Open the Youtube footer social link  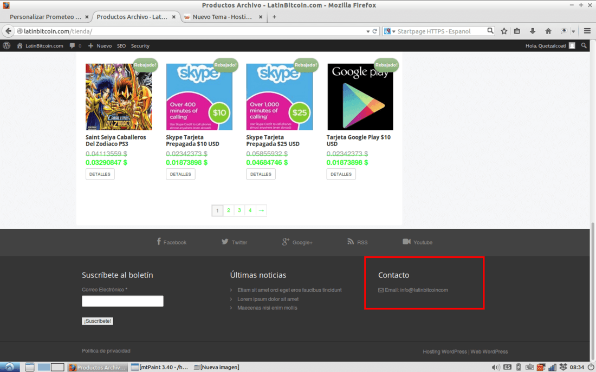pyautogui.click(x=417, y=242)
